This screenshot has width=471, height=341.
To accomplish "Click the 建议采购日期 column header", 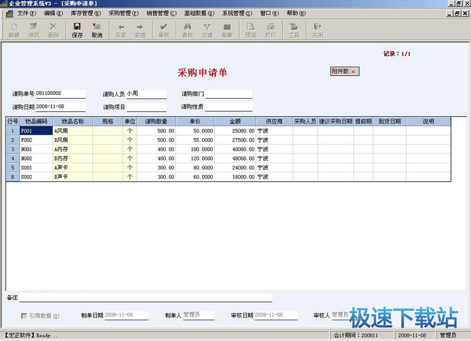I will [335, 121].
